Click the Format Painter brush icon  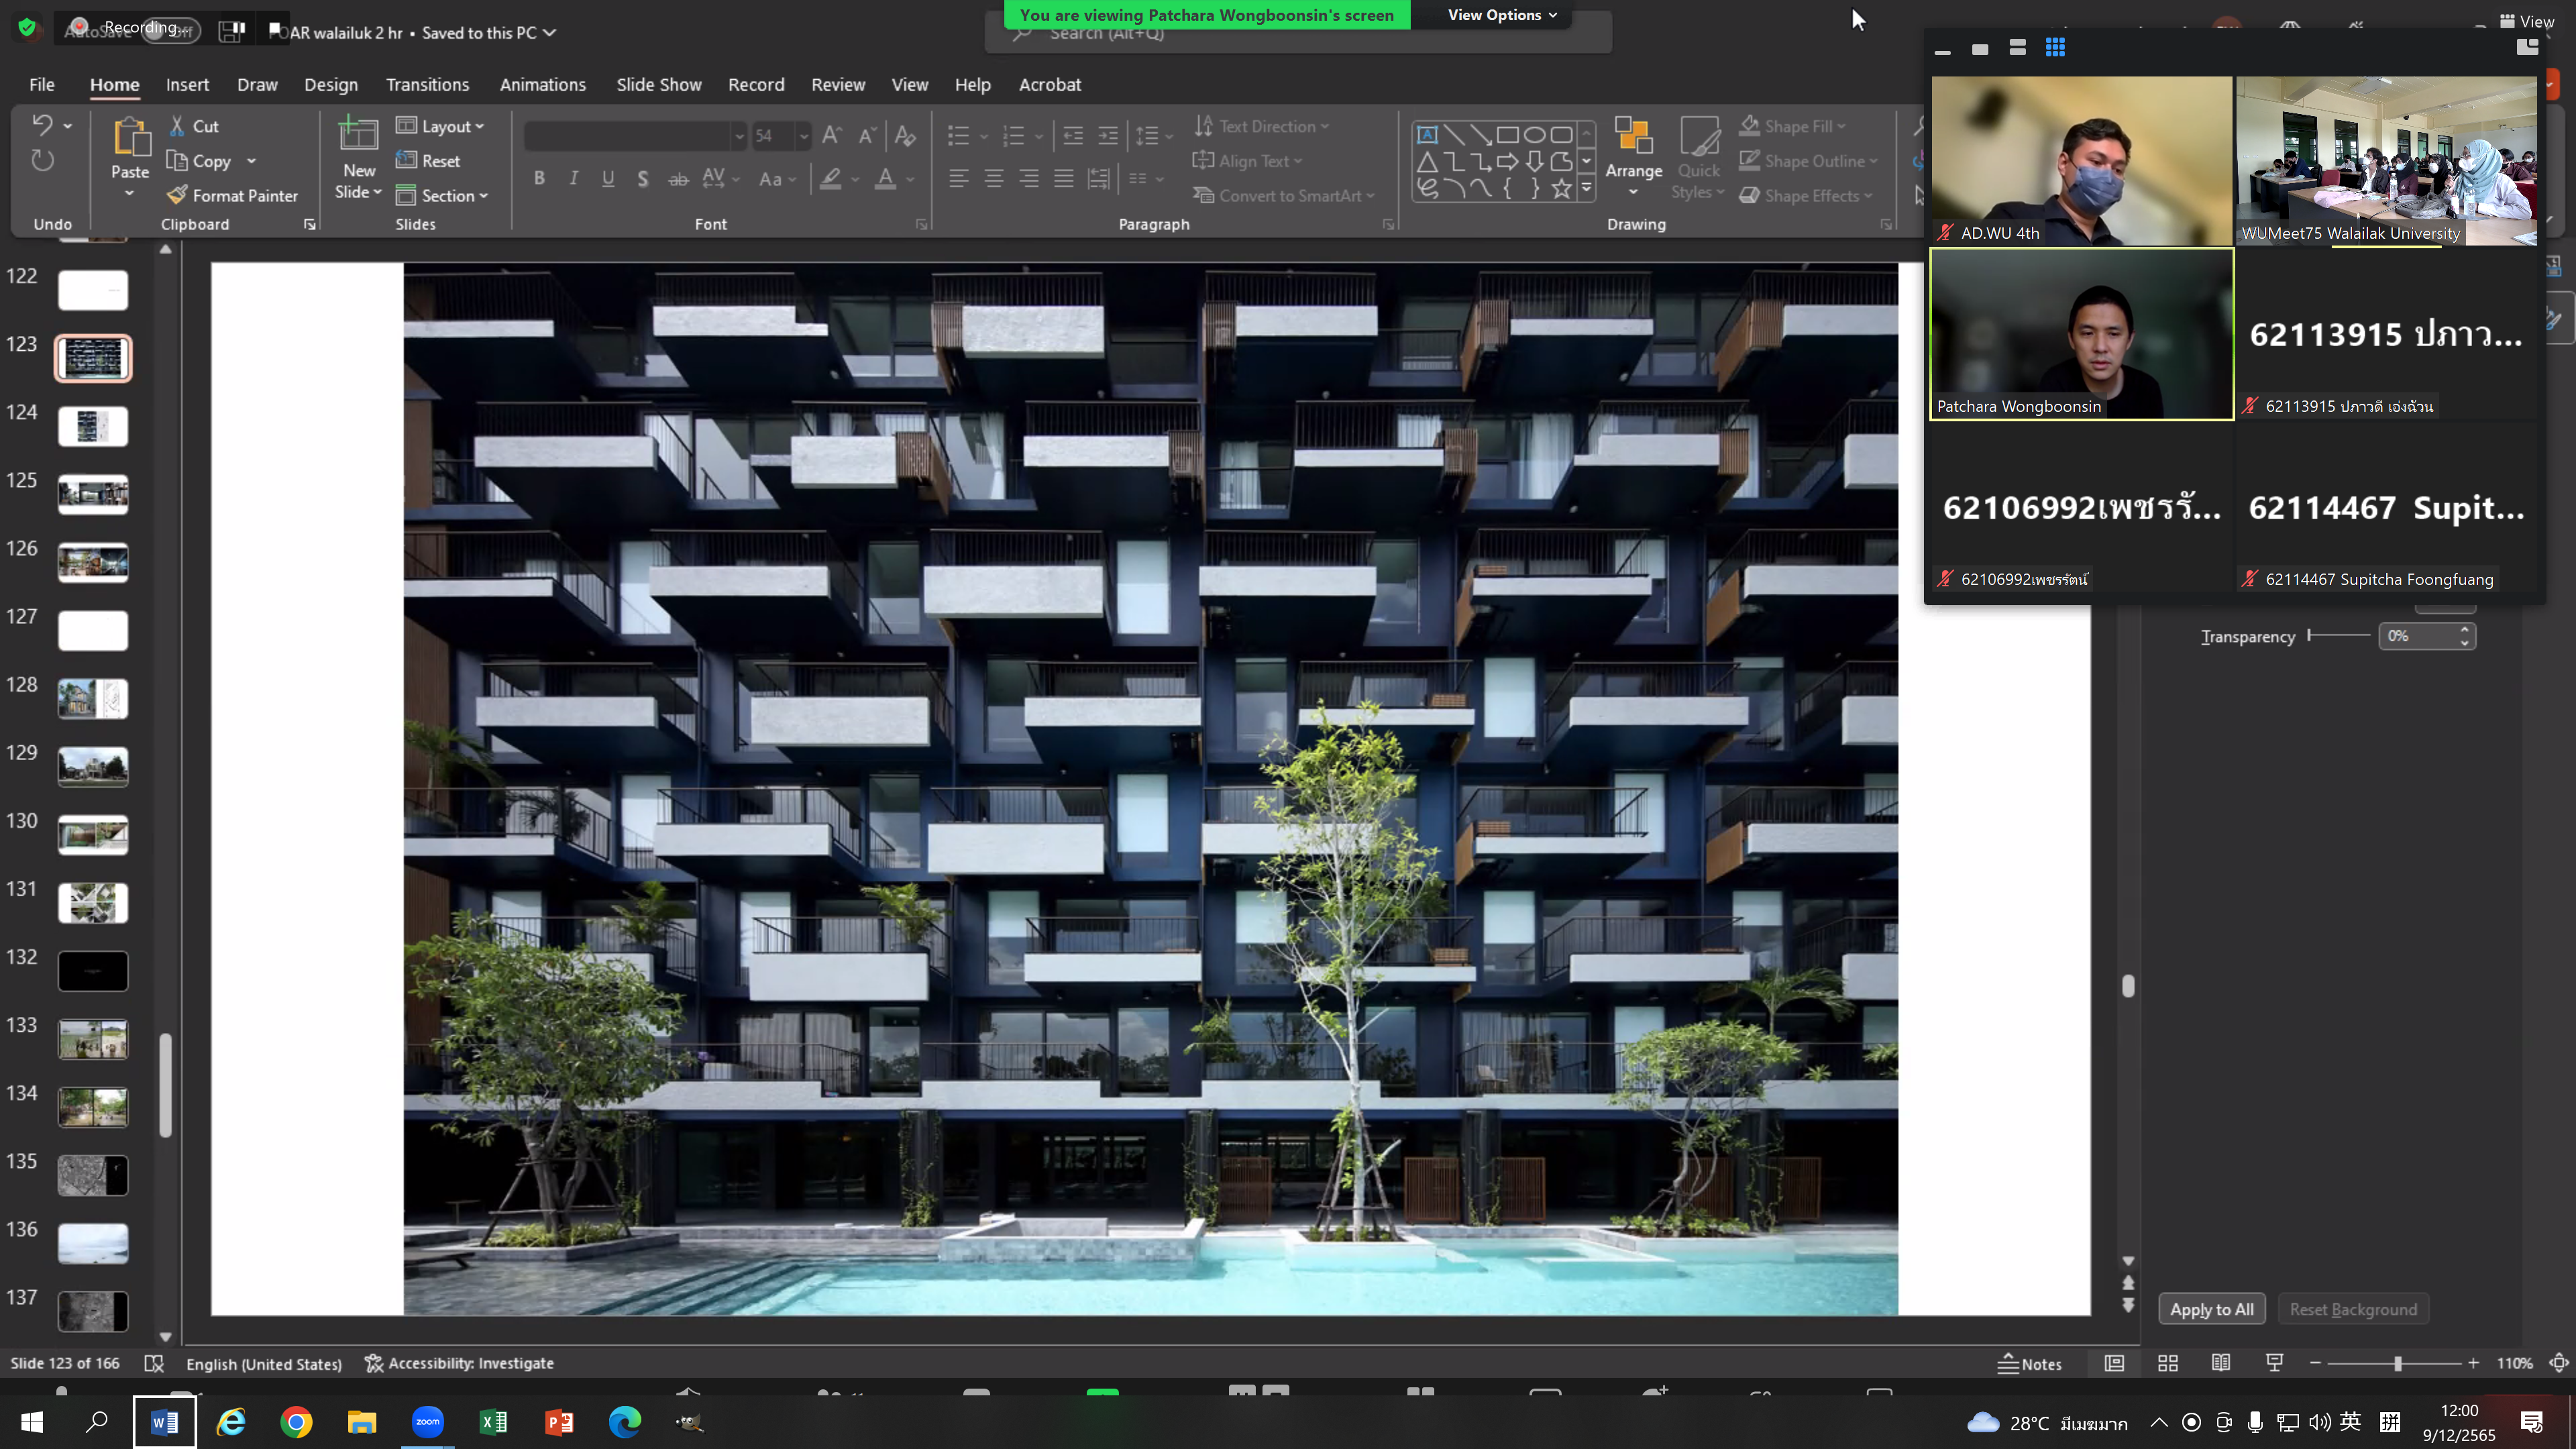[x=177, y=195]
